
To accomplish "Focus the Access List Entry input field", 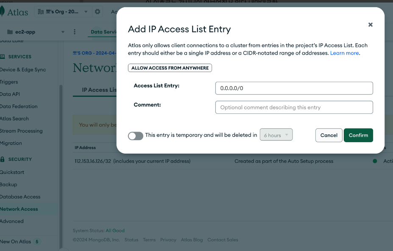I will tap(294, 88).
